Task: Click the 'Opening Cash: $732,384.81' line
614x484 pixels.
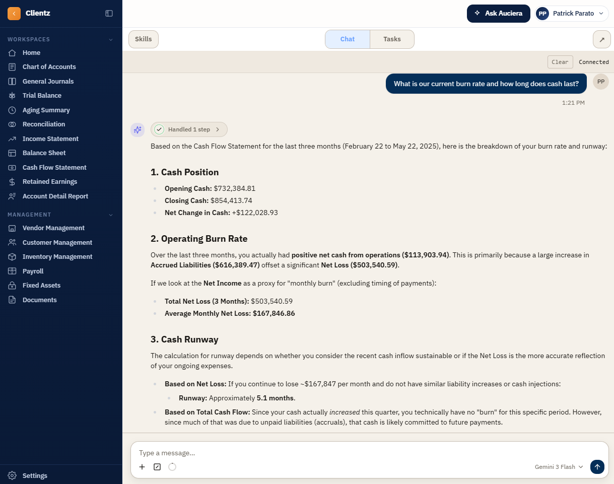Action: point(210,188)
